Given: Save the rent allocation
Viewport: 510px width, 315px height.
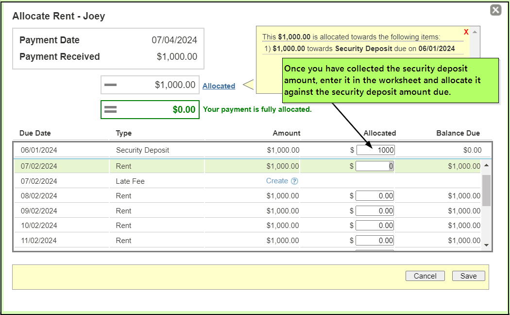Looking at the screenshot, I should coord(468,276).
